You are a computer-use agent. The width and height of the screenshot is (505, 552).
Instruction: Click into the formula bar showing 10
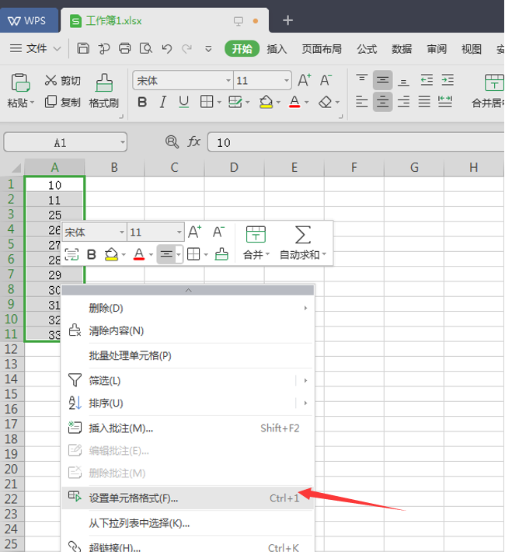pyautogui.click(x=356, y=142)
